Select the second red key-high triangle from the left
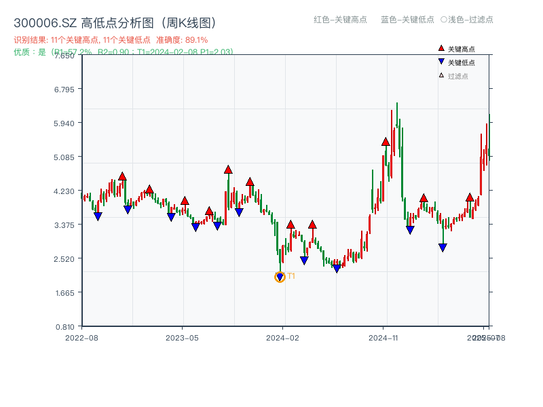This screenshot has width=543, height=407. [149, 189]
